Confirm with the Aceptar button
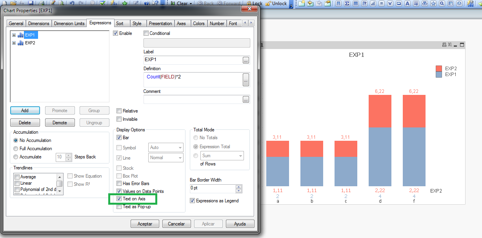The width and height of the screenshot is (482, 238). pyautogui.click(x=145, y=224)
